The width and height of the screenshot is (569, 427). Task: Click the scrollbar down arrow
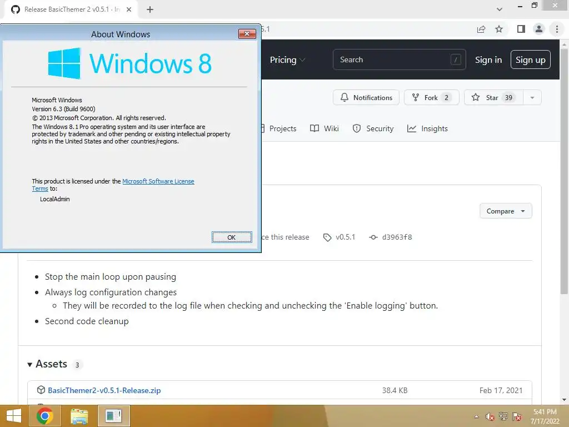[x=564, y=400]
